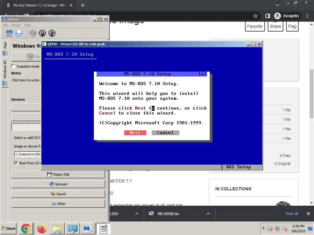Expand the Floppy Disk device section
Image resolution: width=314 pixels, height=235 pixels.
[58, 174]
